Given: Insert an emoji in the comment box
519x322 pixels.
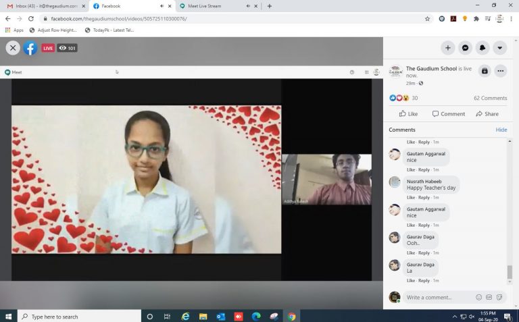Looking at the screenshot, I should pos(479,297).
